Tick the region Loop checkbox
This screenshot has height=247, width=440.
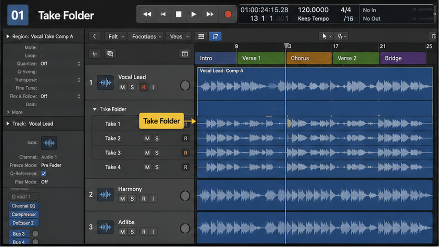click(42, 56)
